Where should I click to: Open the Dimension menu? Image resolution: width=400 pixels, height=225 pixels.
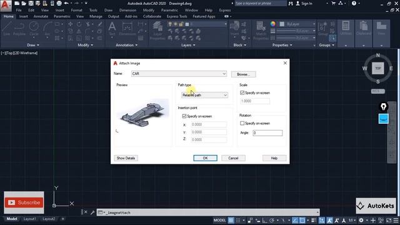point(127,10)
